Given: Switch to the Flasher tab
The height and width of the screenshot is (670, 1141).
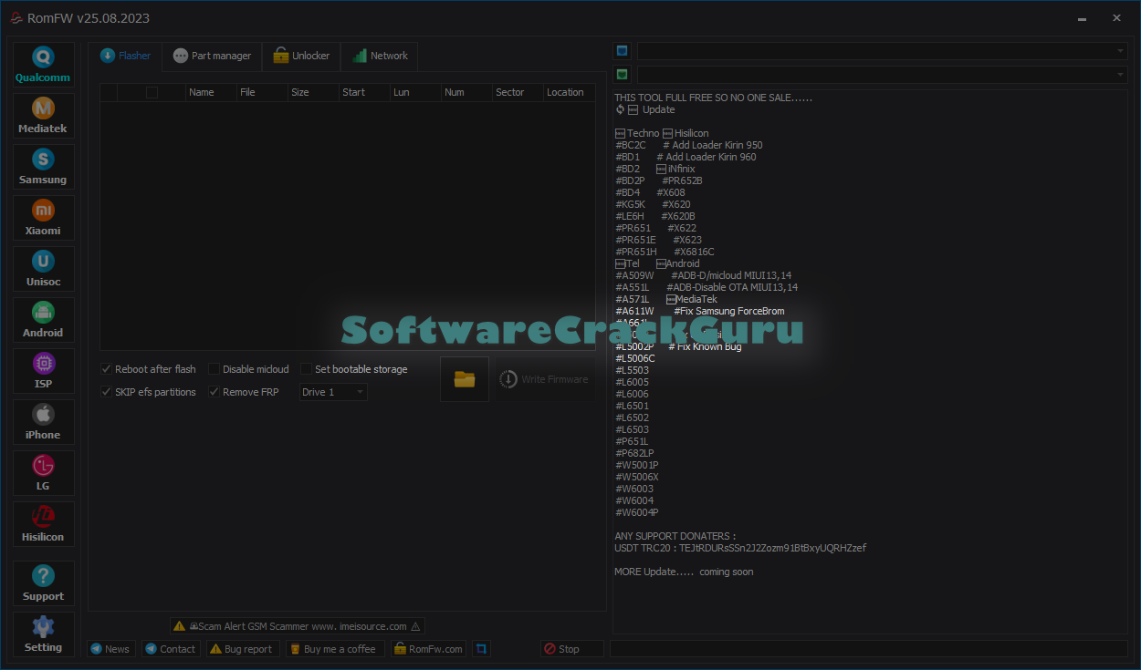Looking at the screenshot, I should [x=126, y=56].
